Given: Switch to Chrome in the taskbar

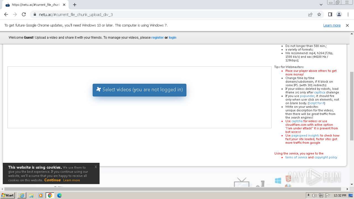Looking at the screenshot, I should tap(50, 195).
